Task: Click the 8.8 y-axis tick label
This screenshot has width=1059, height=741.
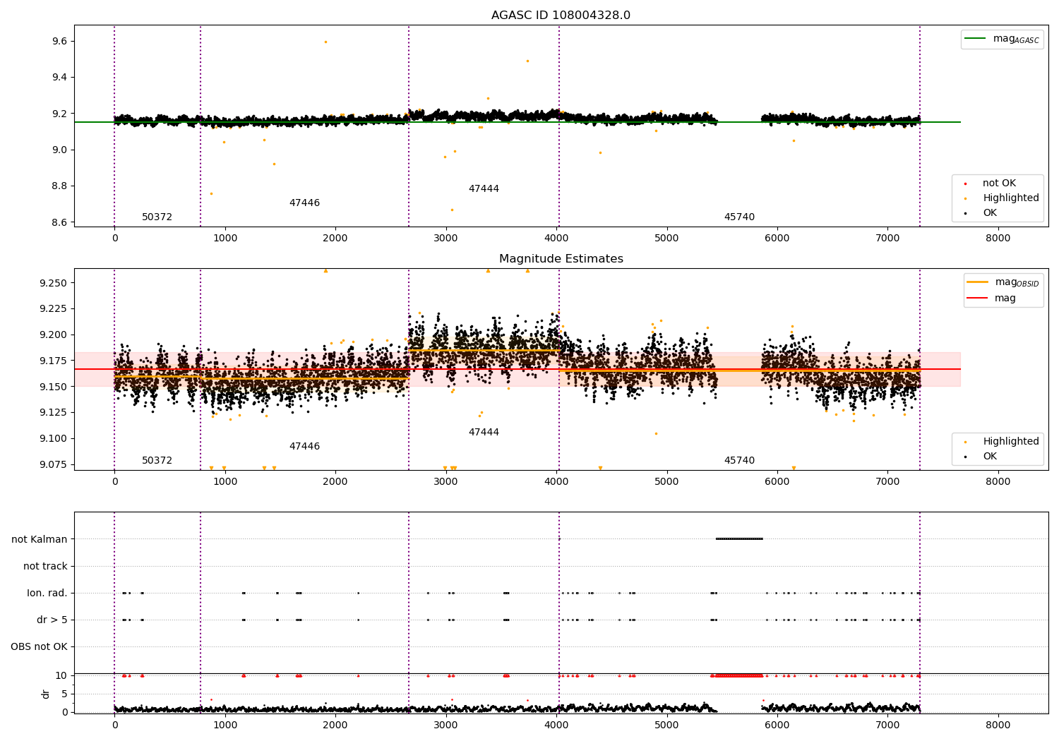Action: click(x=59, y=186)
